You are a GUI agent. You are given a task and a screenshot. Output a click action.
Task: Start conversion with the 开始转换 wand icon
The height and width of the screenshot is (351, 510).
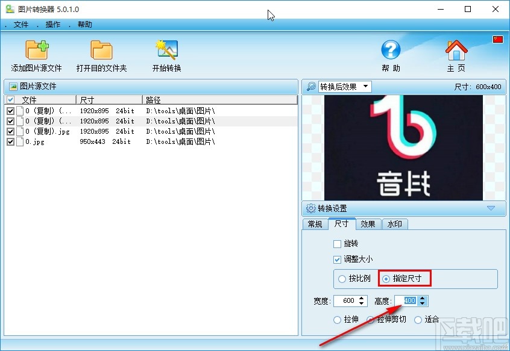166,49
